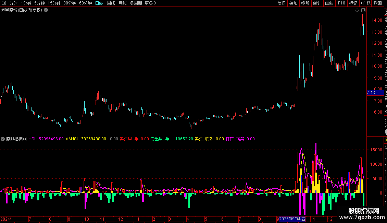Click the 15000 indicator axis label
Viewport: 387px width, 223px height.
coord(376,150)
